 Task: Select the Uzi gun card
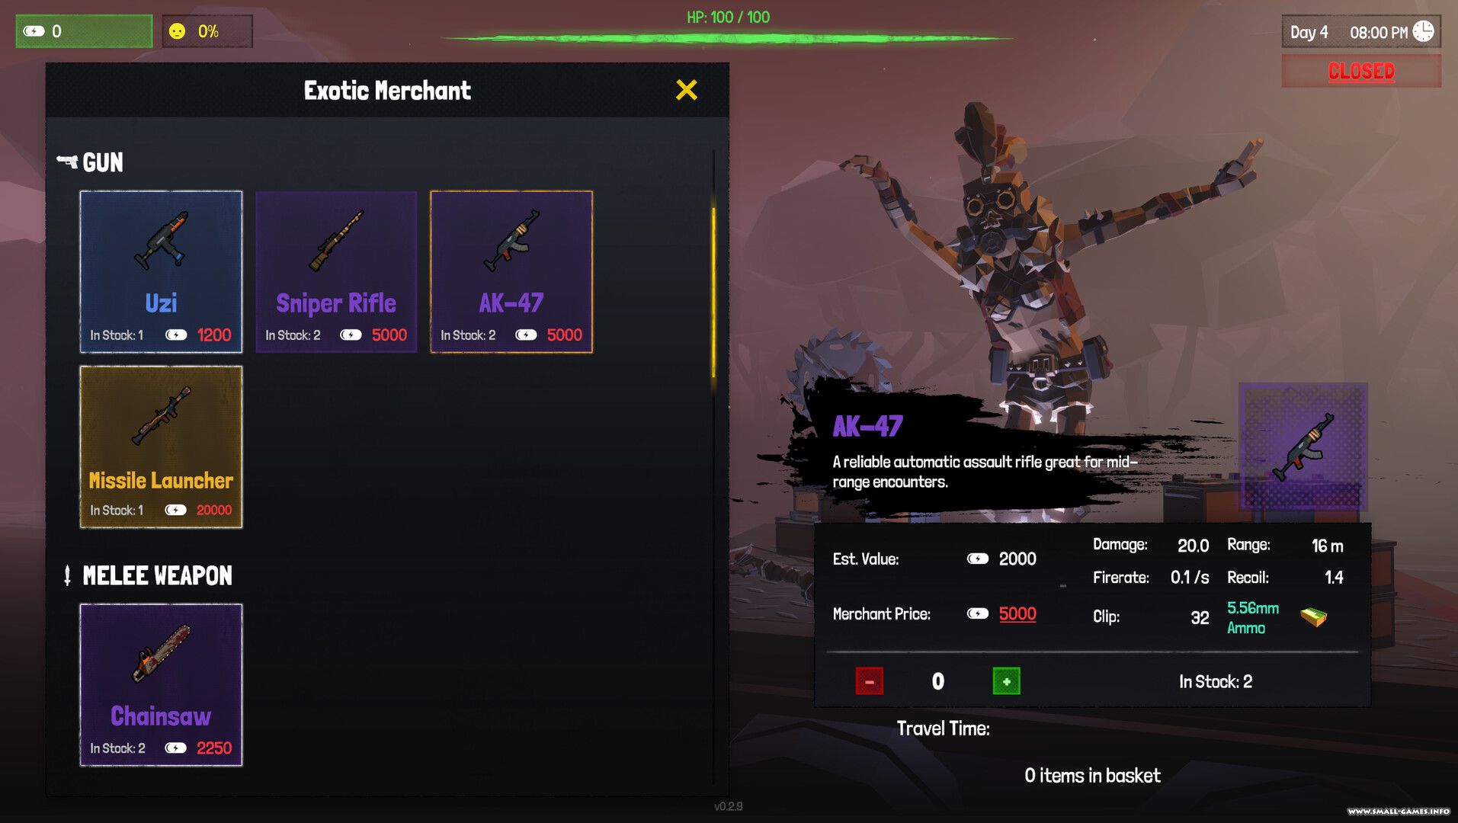point(161,272)
